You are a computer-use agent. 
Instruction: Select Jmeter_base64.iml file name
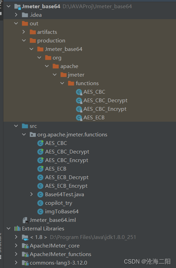click(53, 220)
